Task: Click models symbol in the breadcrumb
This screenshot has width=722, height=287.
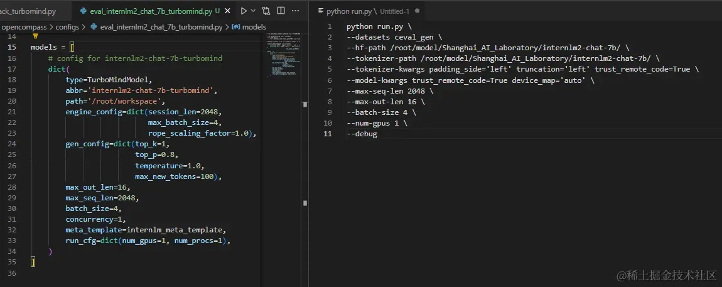Action: tap(254, 27)
